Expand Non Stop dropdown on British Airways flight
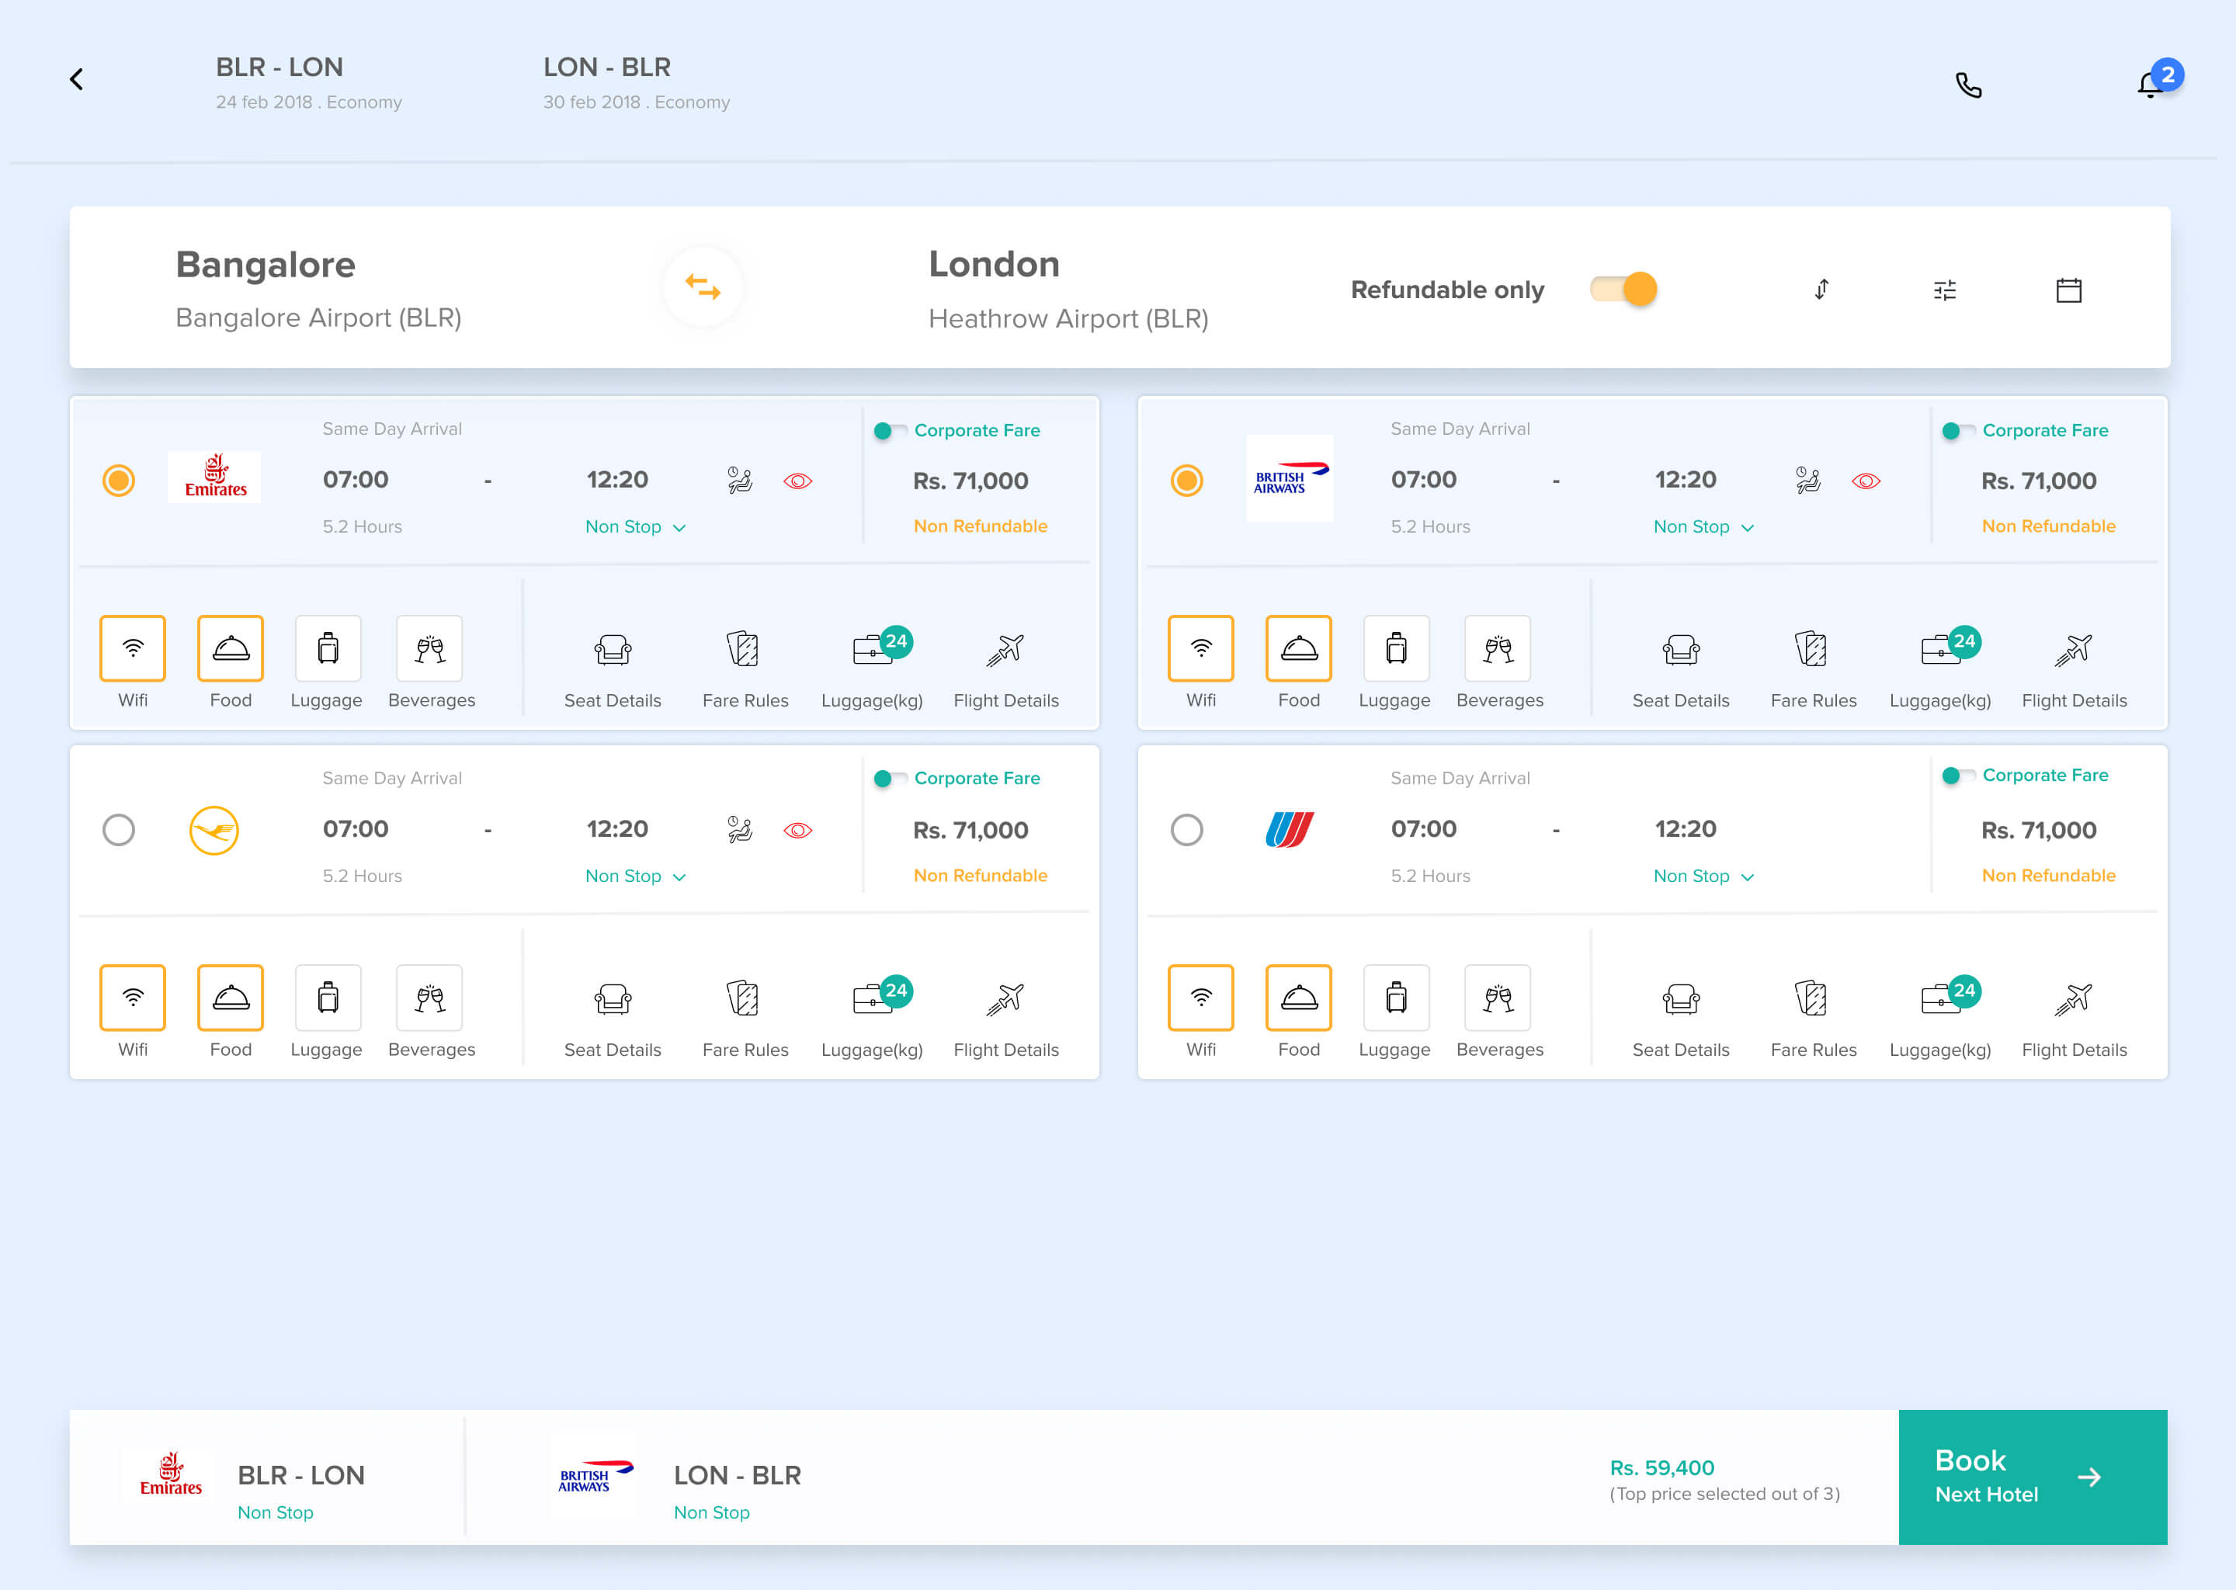The image size is (2236, 1590). click(x=1703, y=526)
